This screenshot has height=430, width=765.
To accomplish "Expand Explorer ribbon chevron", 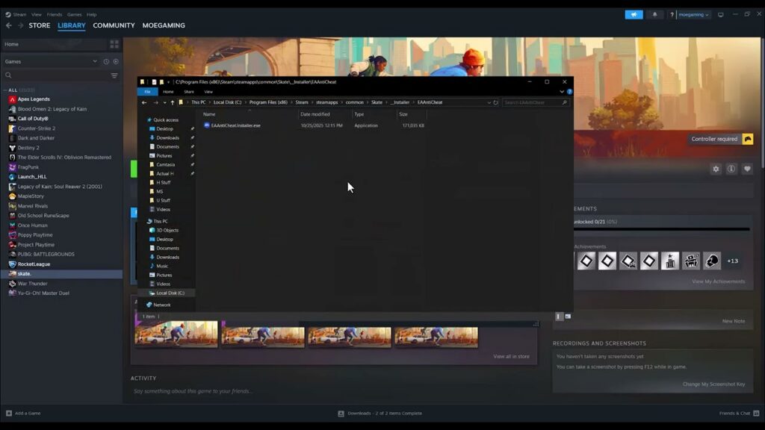I will [x=562, y=92].
